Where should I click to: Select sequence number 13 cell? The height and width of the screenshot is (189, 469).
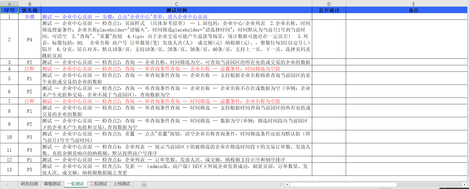click(9, 169)
